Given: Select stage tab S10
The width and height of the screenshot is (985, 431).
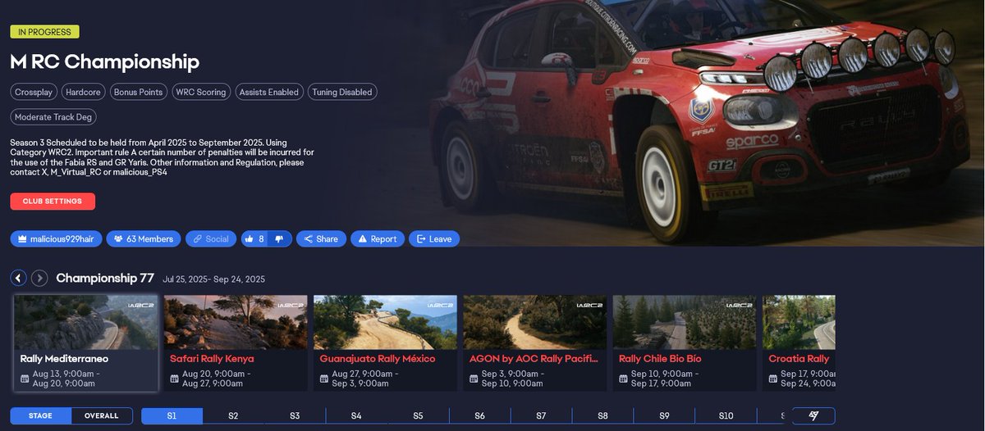Looking at the screenshot, I should tap(726, 416).
